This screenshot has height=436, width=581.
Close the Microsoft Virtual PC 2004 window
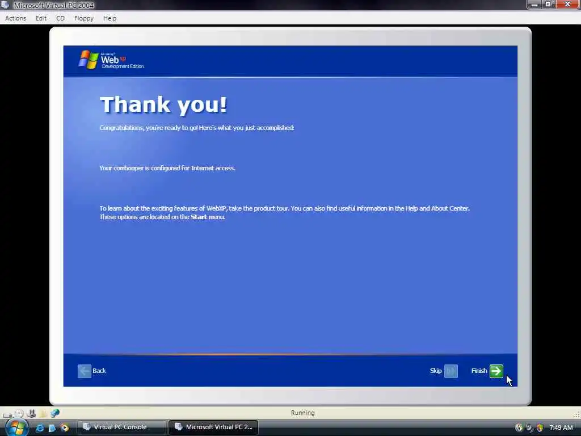point(567,4)
